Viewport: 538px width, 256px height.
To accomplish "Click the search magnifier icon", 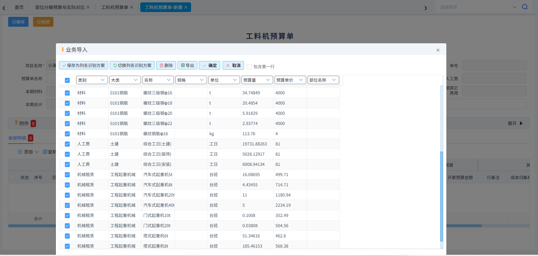I will point(525,7).
